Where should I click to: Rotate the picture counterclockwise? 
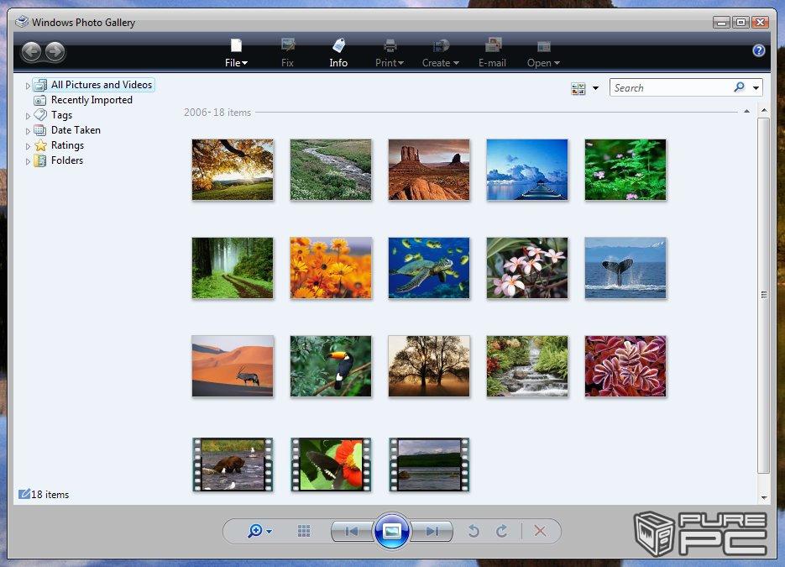coord(474,531)
